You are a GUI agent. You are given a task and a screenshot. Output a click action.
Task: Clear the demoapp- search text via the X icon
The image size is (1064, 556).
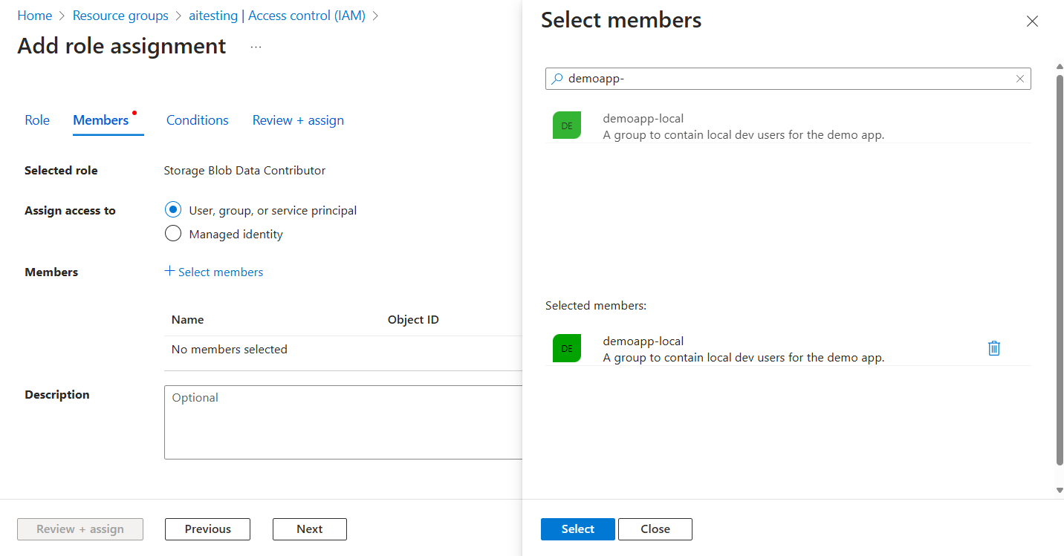click(x=1020, y=78)
